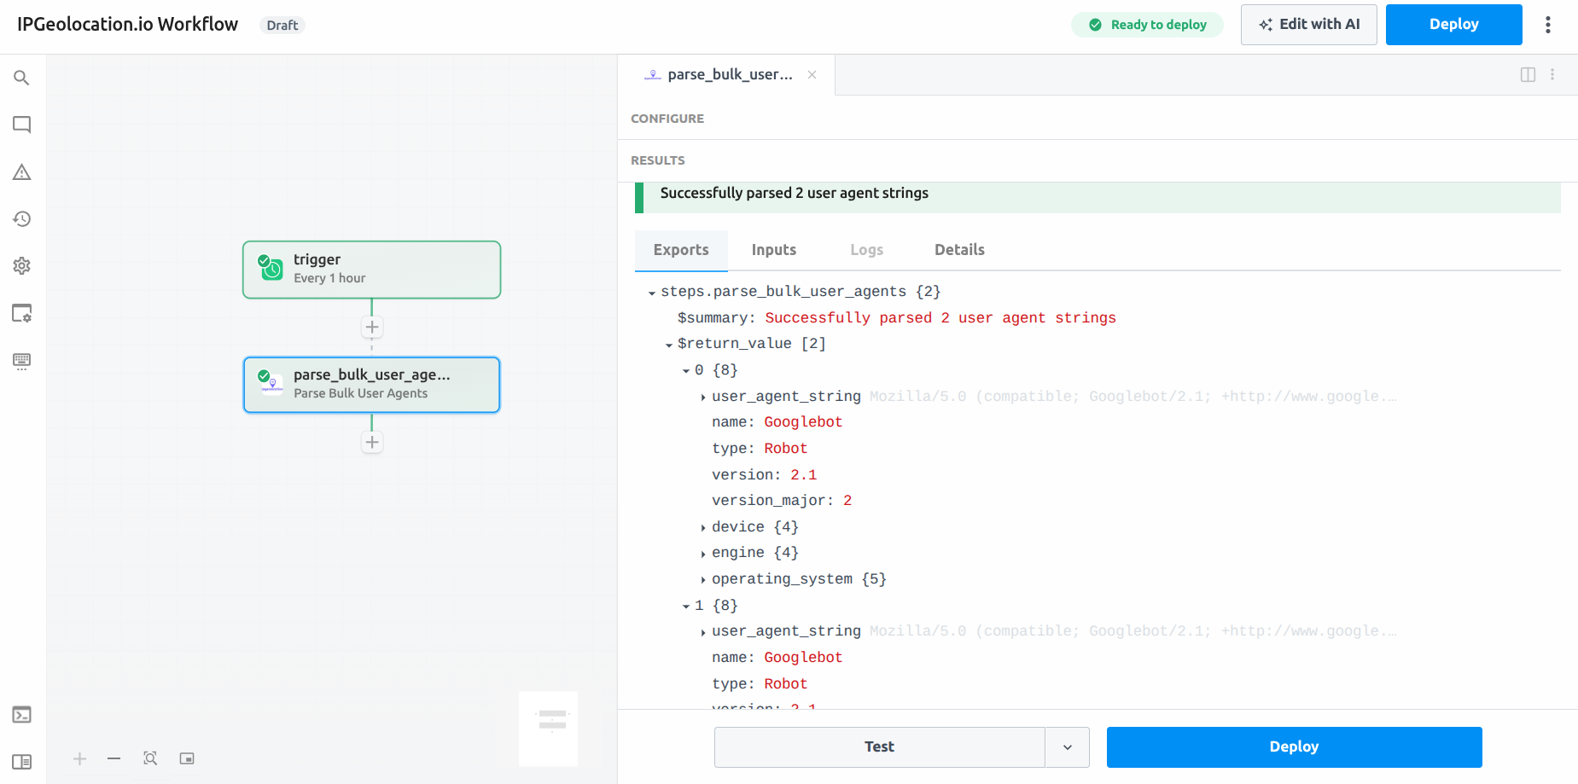Open the Test button dropdown arrow
1578x784 pixels.
coord(1067,747)
